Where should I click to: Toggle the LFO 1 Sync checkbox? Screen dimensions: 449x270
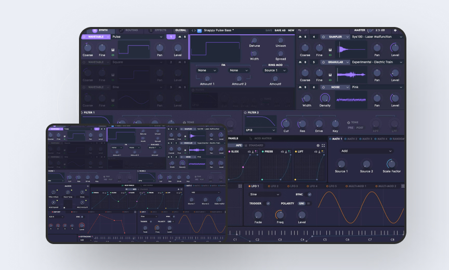coord(309,194)
